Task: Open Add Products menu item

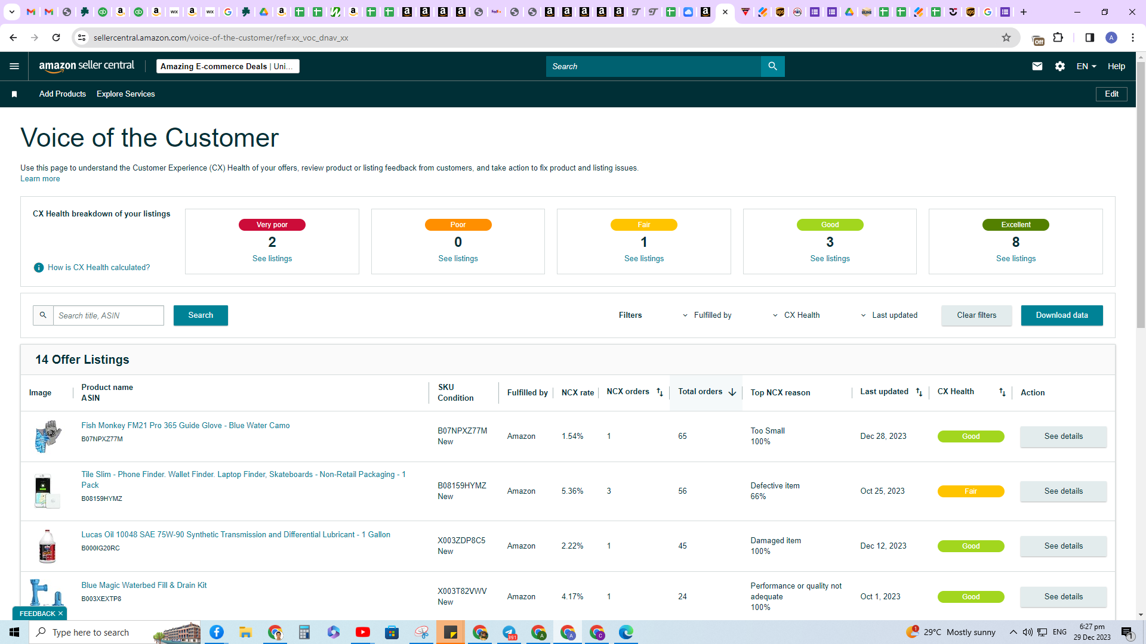Action: pos(63,94)
